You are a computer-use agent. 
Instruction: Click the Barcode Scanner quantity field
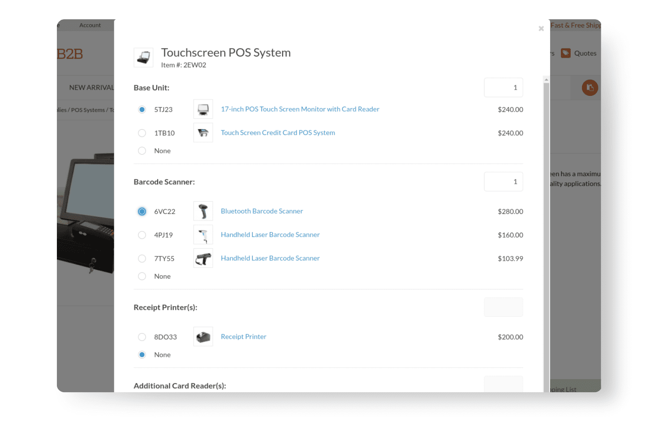[503, 182]
